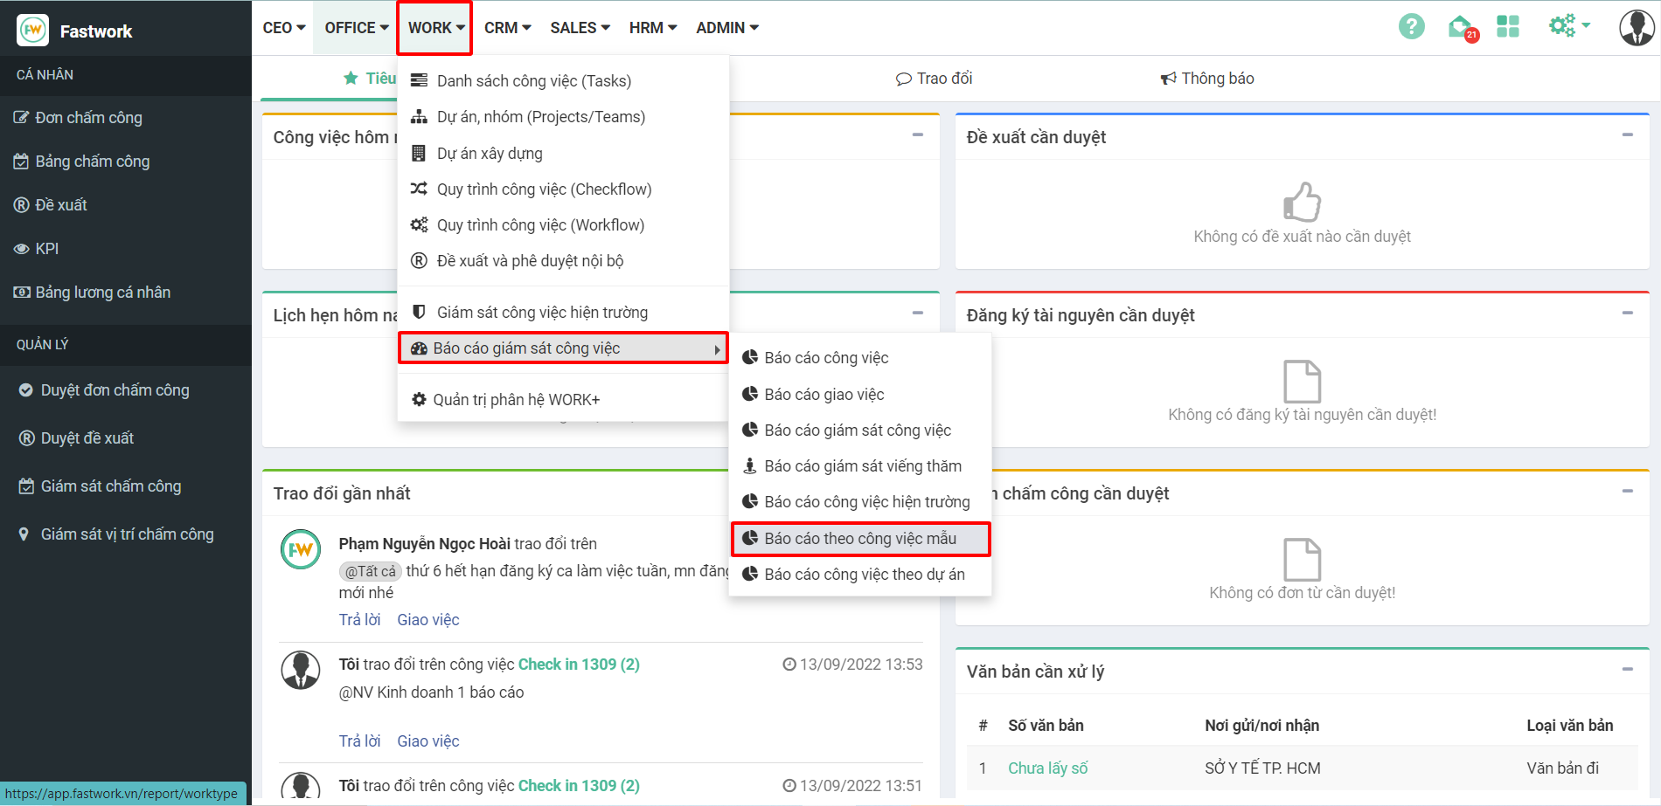Viewport: 1661px width, 806px height.
Task: Switch to the Thông báo tab
Action: (1207, 79)
